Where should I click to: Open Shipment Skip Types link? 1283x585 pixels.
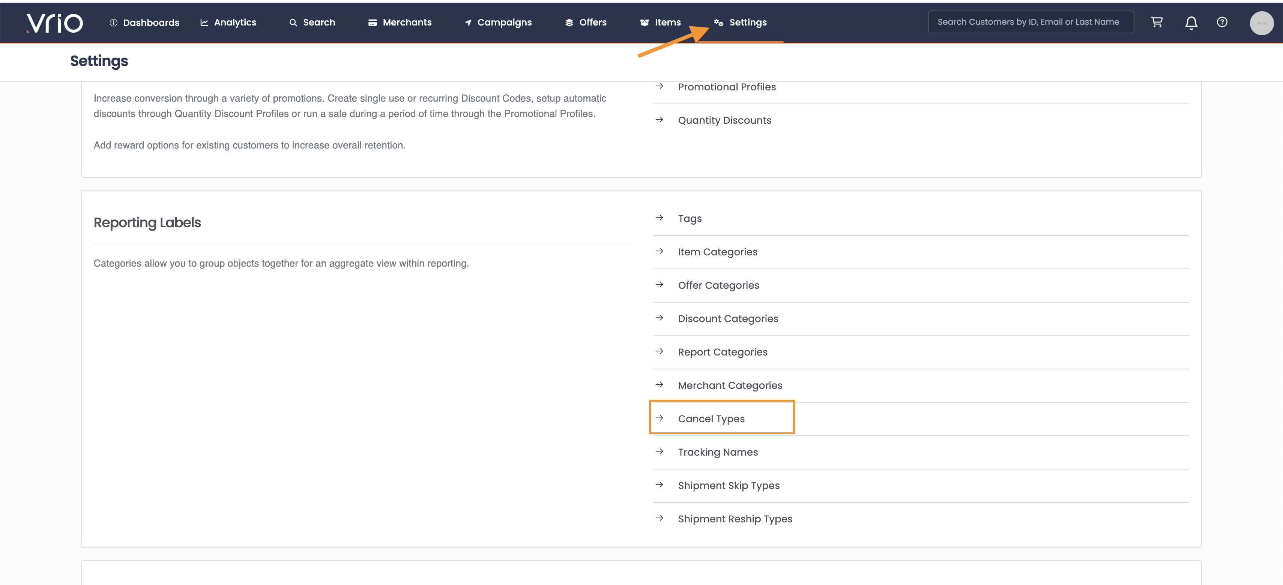pyautogui.click(x=729, y=485)
